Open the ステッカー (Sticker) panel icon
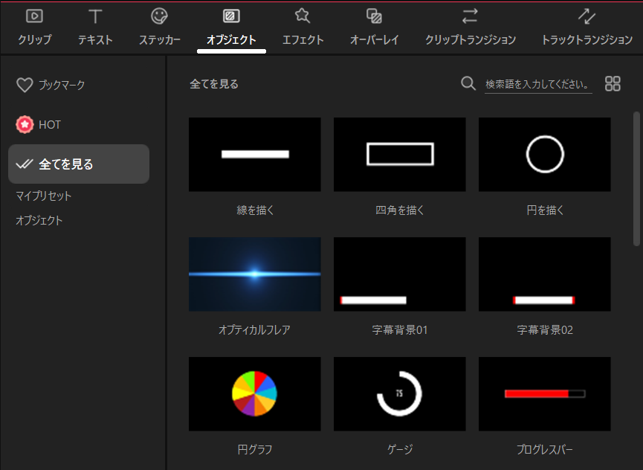This screenshot has width=643, height=470. click(x=159, y=16)
